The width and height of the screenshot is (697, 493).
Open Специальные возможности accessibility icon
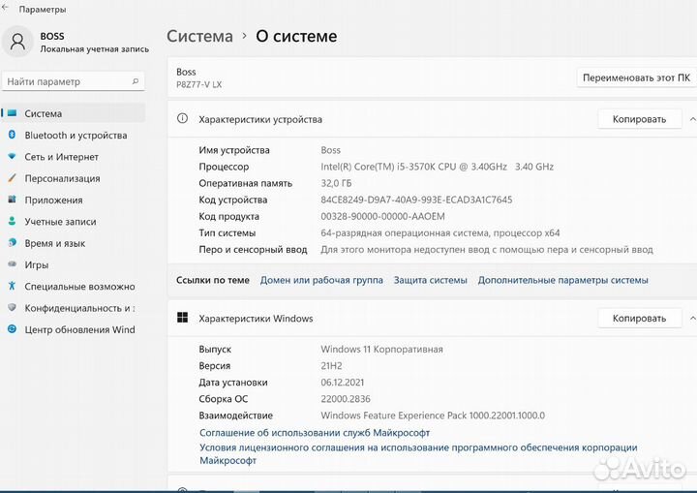pos(12,286)
